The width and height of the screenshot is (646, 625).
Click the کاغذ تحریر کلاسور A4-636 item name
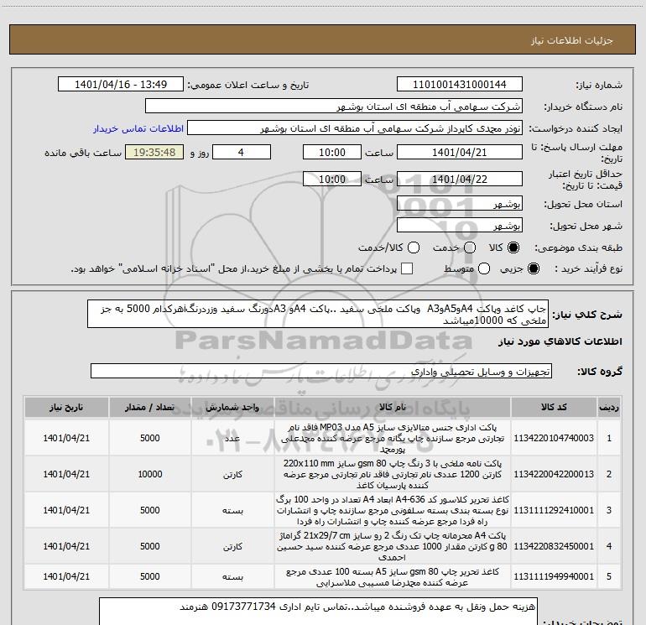[x=393, y=510]
